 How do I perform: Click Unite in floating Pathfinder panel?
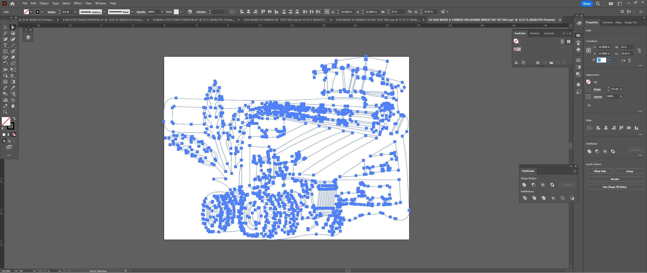[524, 185]
